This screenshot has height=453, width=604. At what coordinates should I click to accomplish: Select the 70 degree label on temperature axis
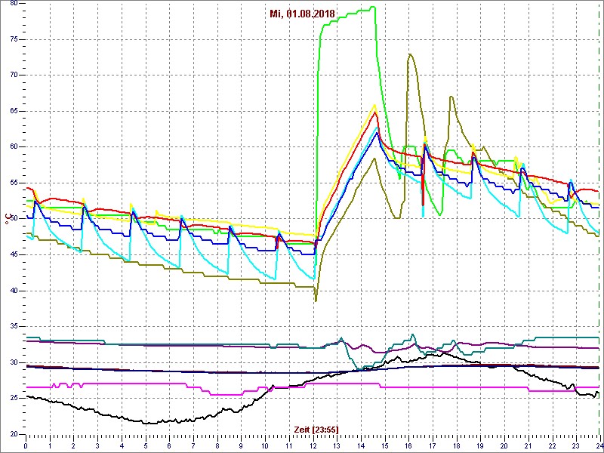pyautogui.click(x=13, y=75)
